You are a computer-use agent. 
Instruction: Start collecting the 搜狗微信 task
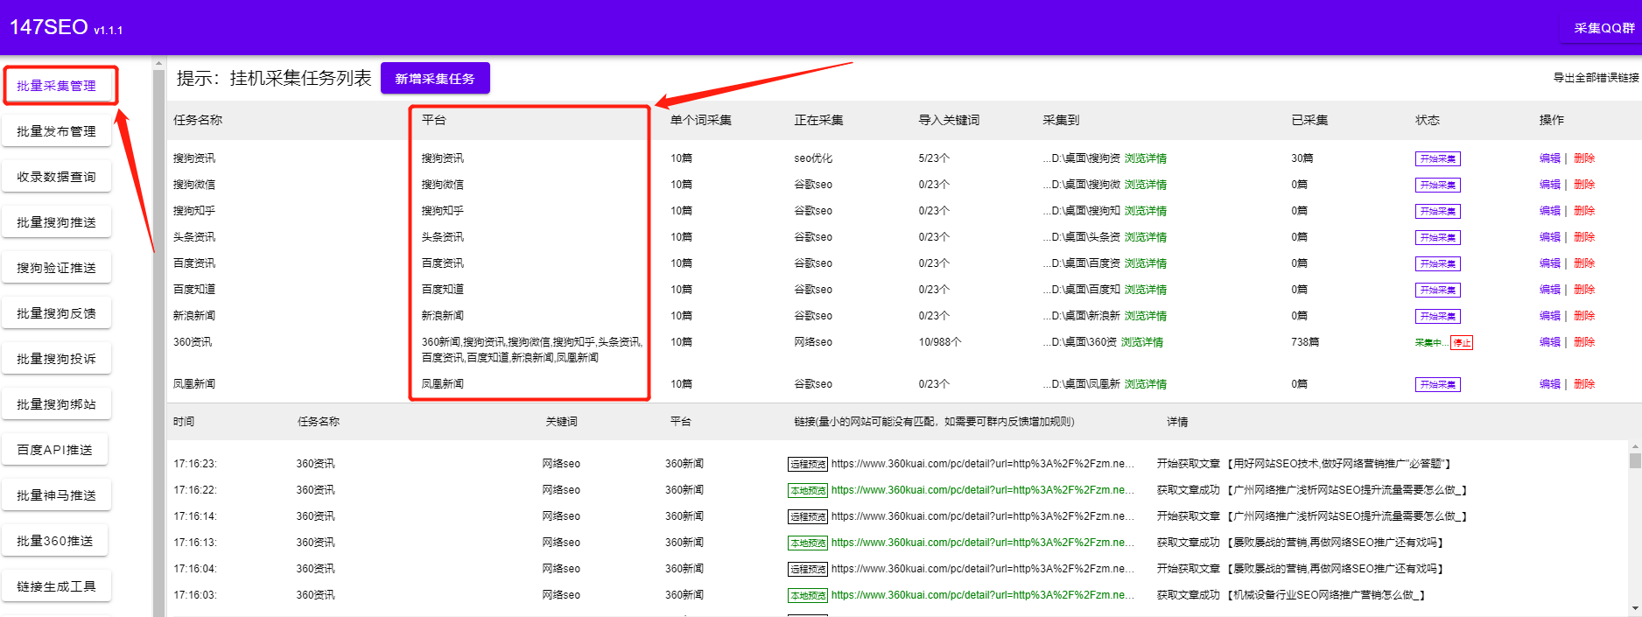(x=1437, y=186)
